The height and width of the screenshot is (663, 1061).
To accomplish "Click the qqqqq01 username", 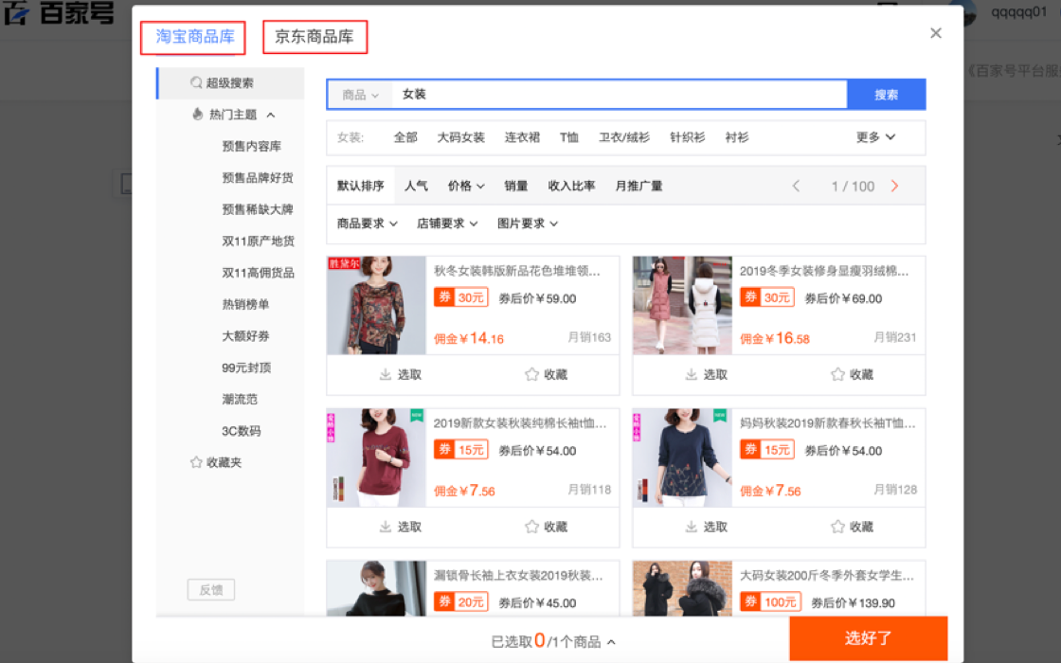I will click(x=1019, y=12).
